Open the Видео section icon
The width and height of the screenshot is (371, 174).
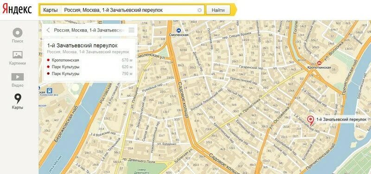point(18,77)
